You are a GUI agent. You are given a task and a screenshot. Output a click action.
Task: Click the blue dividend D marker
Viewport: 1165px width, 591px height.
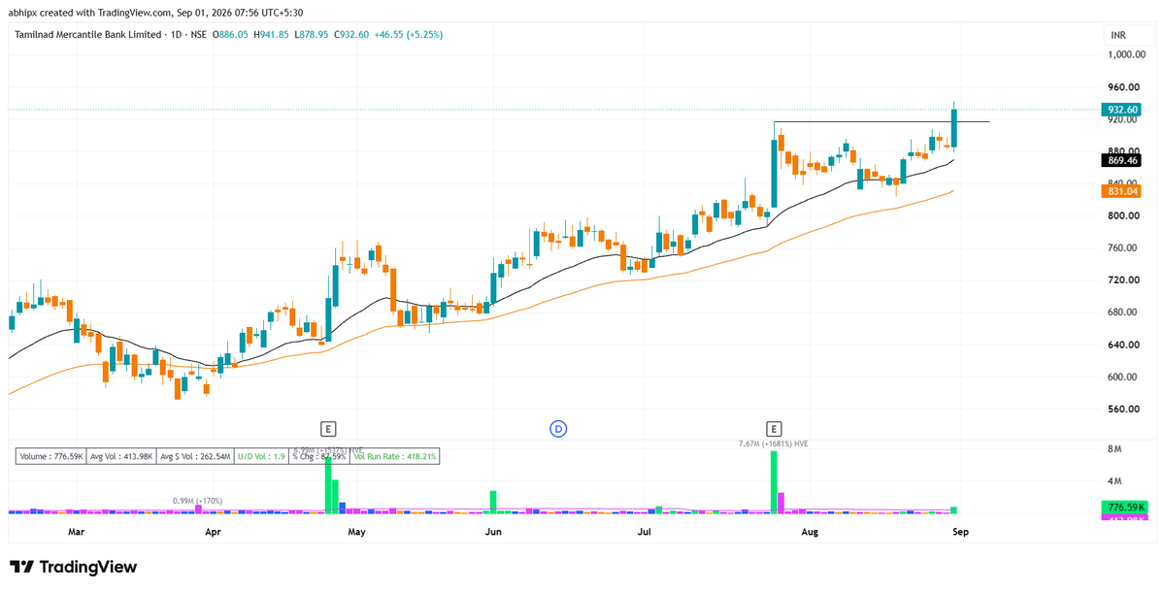[x=558, y=428]
